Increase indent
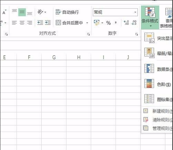The width and height of the screenshot is (173, 150). 48,23
